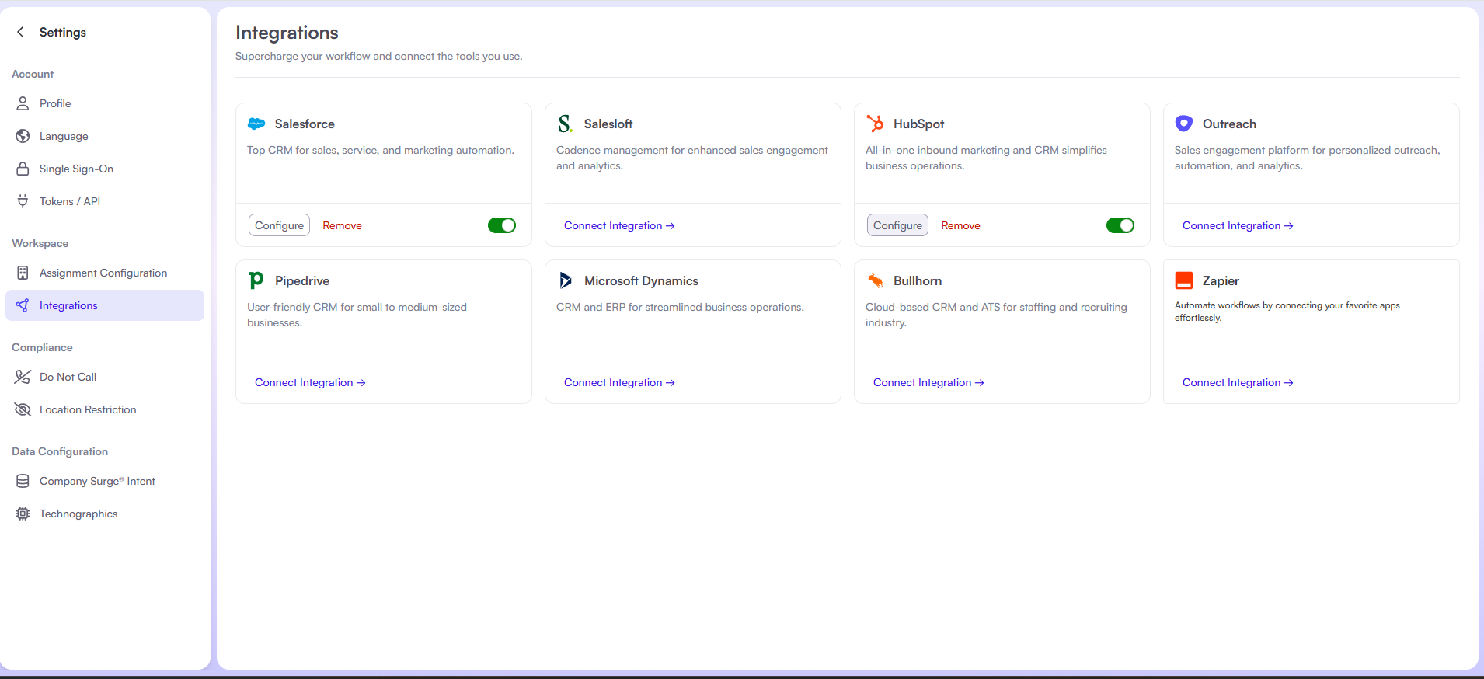Click the back arrow beside Settings
This screenshot has width=1484, height=679.
[x=21, y=32]
